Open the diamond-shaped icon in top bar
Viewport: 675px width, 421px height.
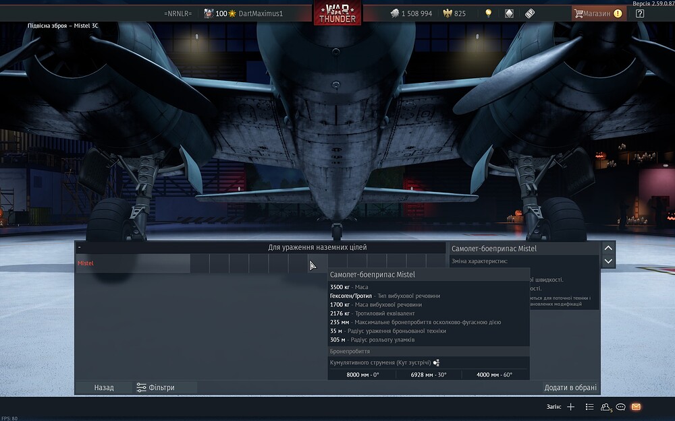coord(509,13)
